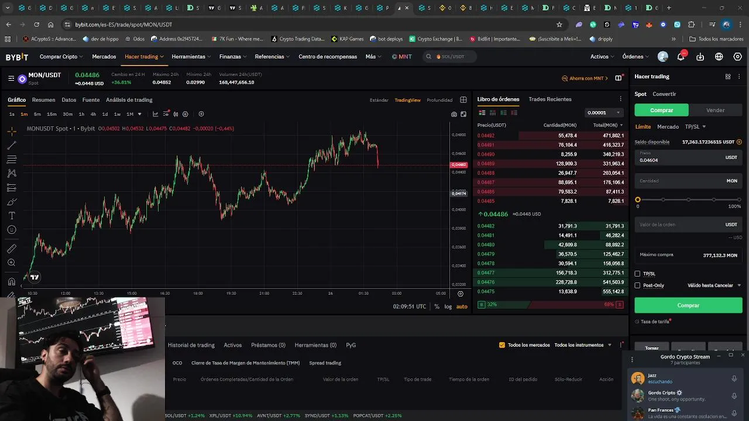The image size is (749, 421).
Task: Enable the TP/SL checkbox
Action: point(638,274)
